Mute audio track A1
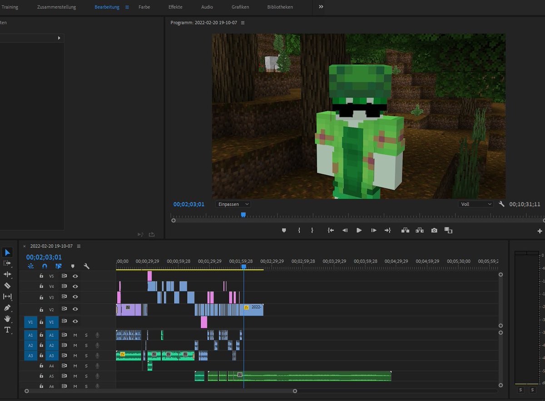Image resolution: width=545 pixels, height=401 pixels. [x=75, y=335]
